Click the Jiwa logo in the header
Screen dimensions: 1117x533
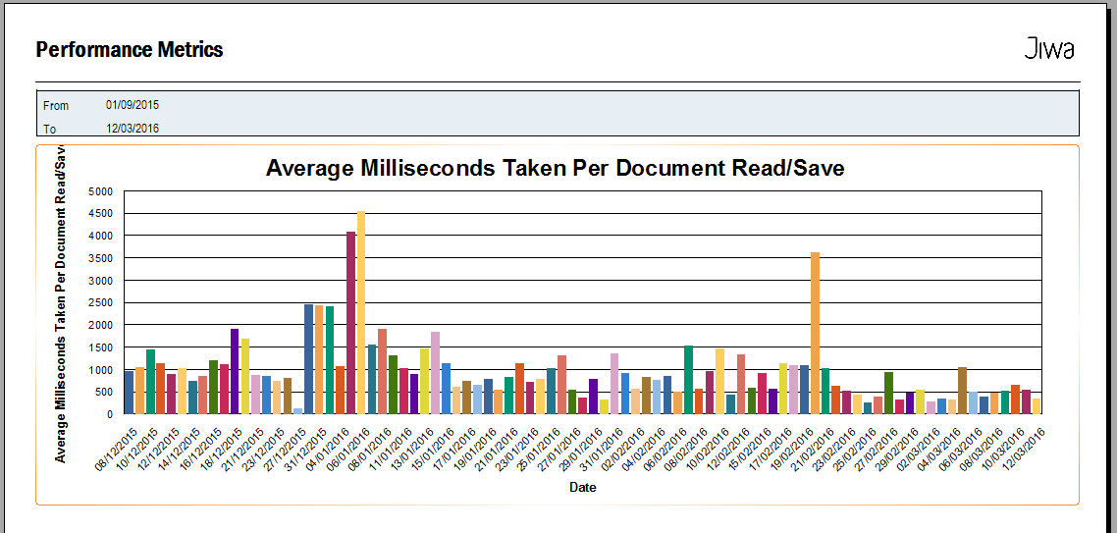pos(1049,49)
